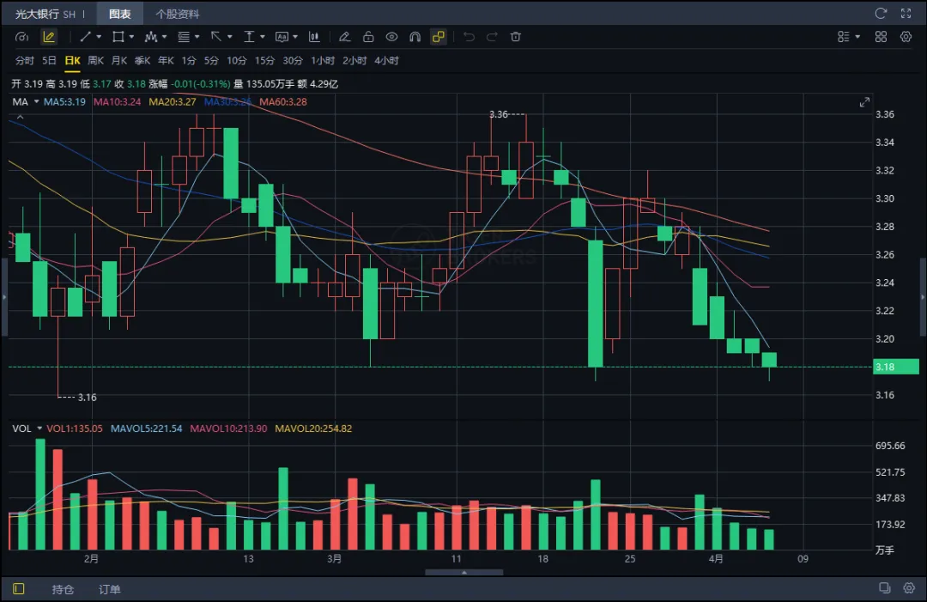Image resolution: width=927 pixels, height=602 pixels.
Task: Select the 15分 timeframe
Action: click(265, 60)
